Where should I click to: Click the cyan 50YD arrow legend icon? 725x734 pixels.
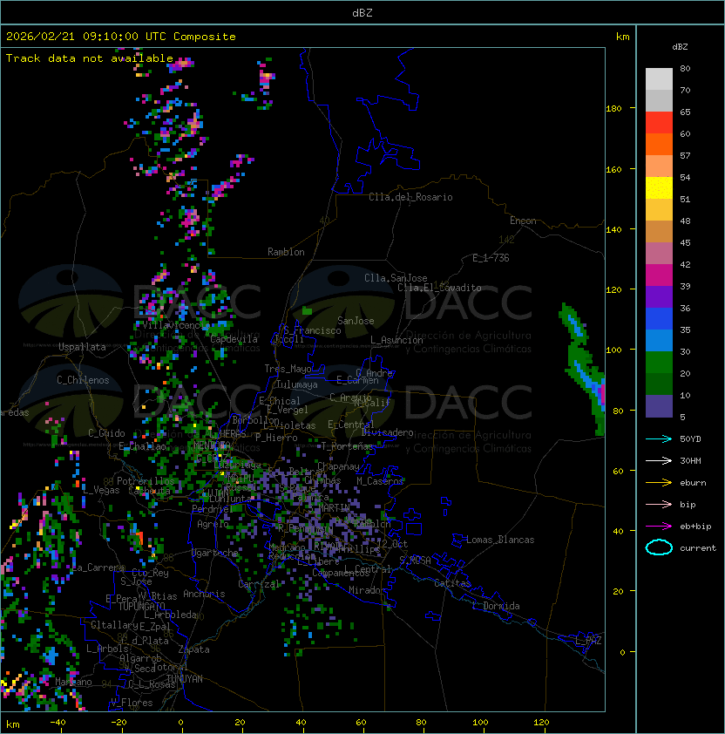point(659,438)
